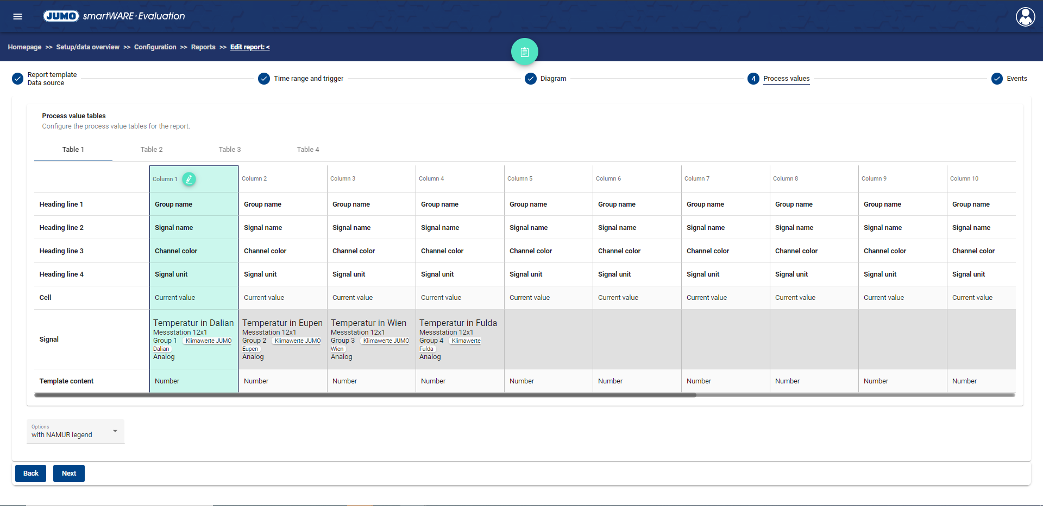Click the Events step checkmark icon
The height and width of the screenshot is (506, 1043).
[997, 79]
